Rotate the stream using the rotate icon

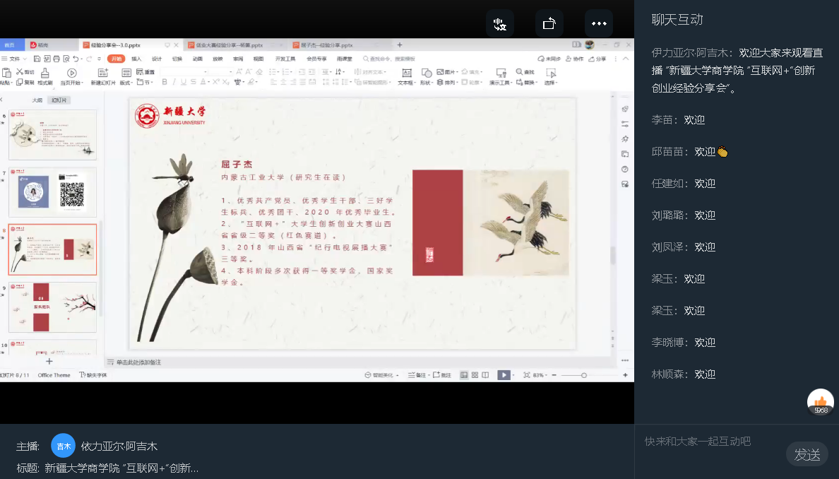(549, 23)
